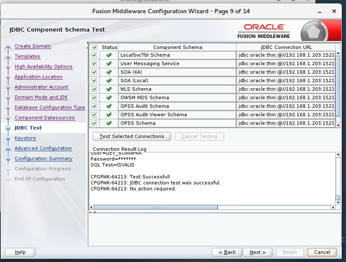Navigate to Component Datasources step
Image resolution: width=346 pixels, height=262 pixels.
pos(45,118)
